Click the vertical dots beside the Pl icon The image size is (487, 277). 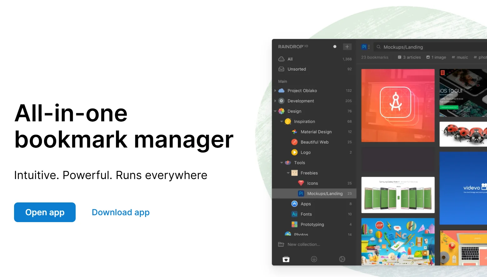coord(369,47)
